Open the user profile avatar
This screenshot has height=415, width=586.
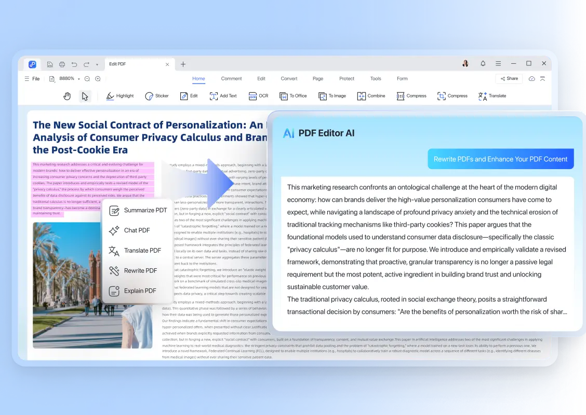[x=465, y=63]
